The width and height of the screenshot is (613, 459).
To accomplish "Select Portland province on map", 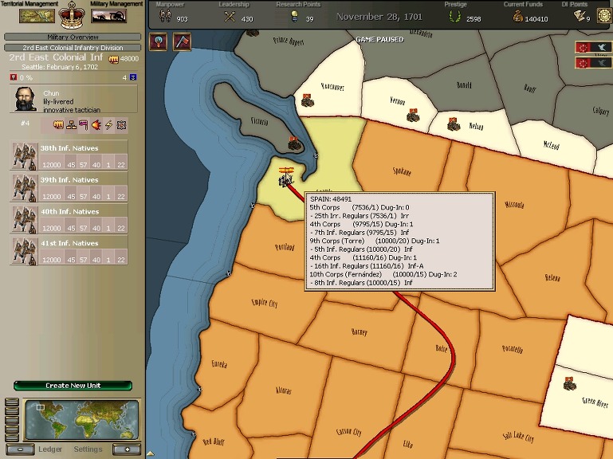I will pyautogui.click(x=285, y=247).
